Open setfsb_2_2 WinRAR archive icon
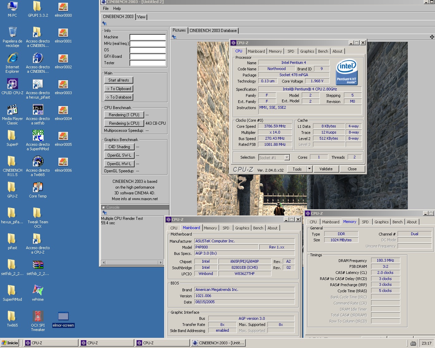 [38, 267]
